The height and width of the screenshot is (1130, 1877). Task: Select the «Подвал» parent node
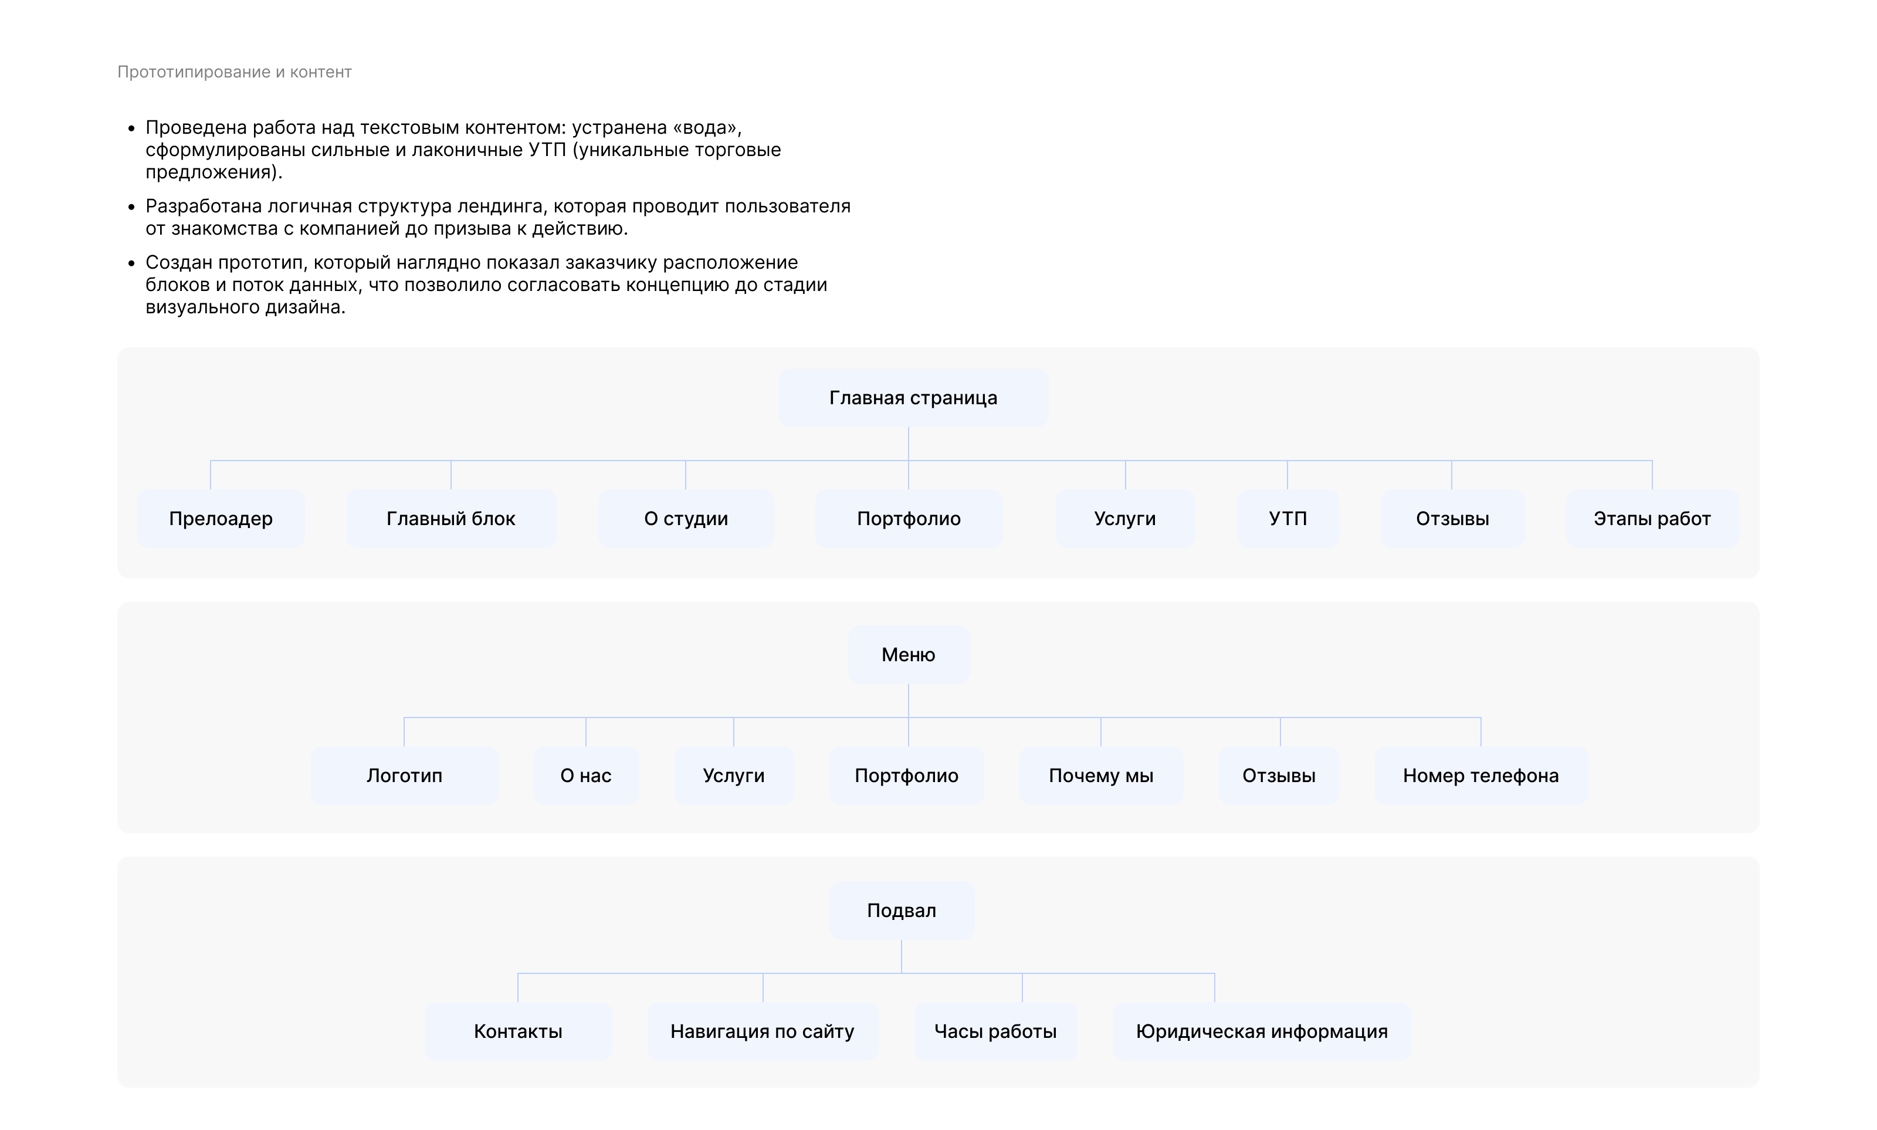point(901,910)
